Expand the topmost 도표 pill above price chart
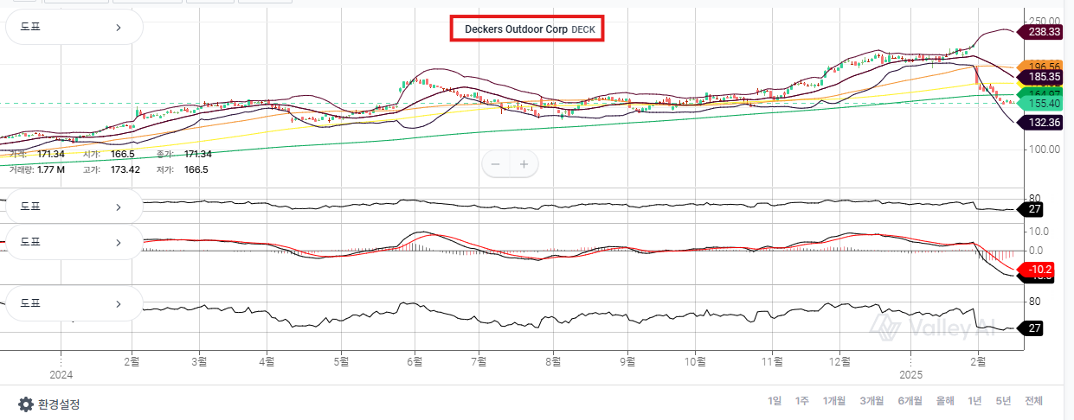The width and height of the screenshot is (1074, 420). pyautogui.click(x=74, y=27)
